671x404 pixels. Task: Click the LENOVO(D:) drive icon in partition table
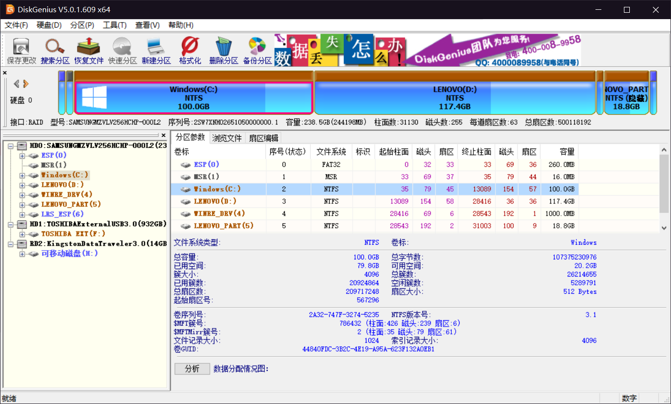coord(186,202)
